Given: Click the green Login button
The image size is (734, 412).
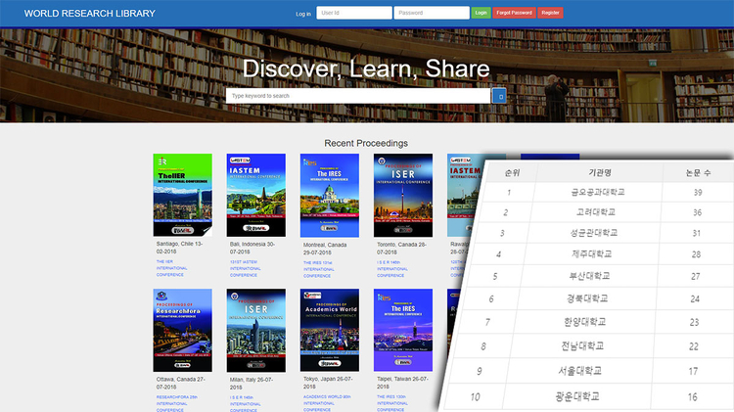Looking at the screenshot, I should [481, 13].
